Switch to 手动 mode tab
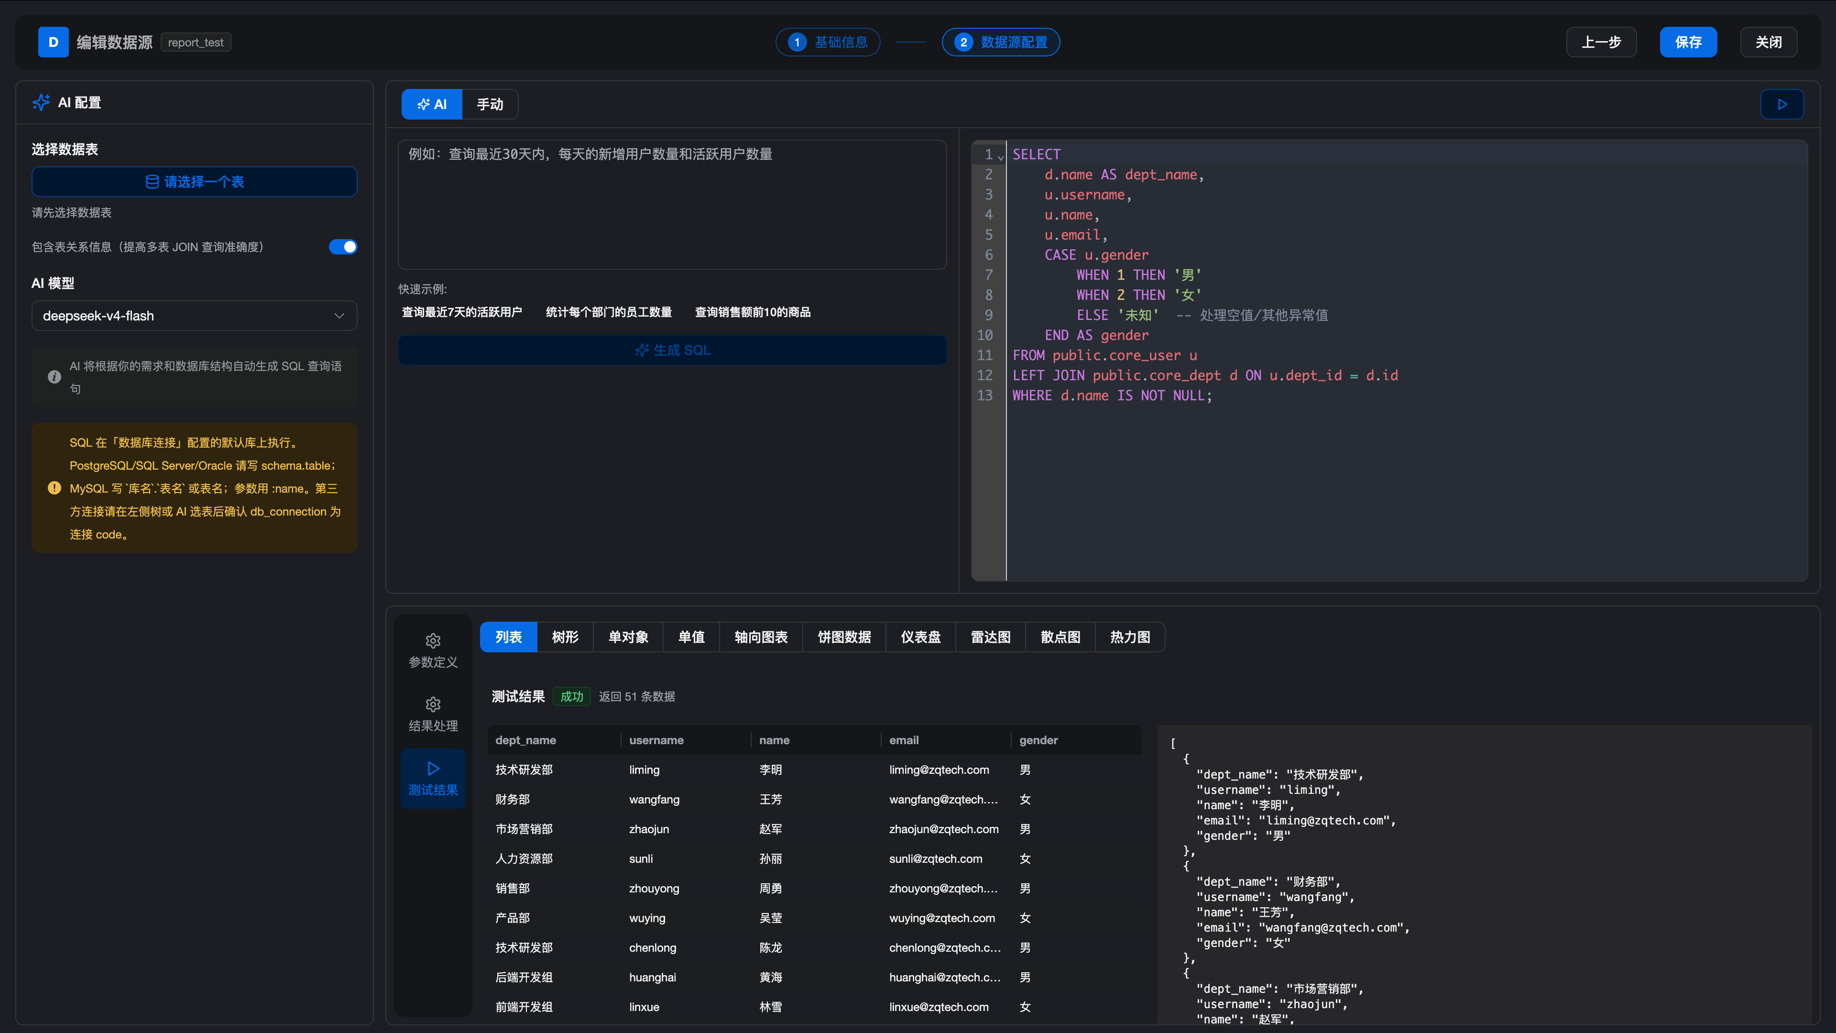1836x1033 pixels. (490, 104)
